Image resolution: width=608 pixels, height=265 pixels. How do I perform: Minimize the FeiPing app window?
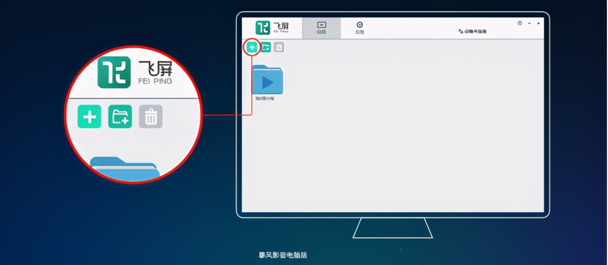pyautogui.click(x=530, y=23)
